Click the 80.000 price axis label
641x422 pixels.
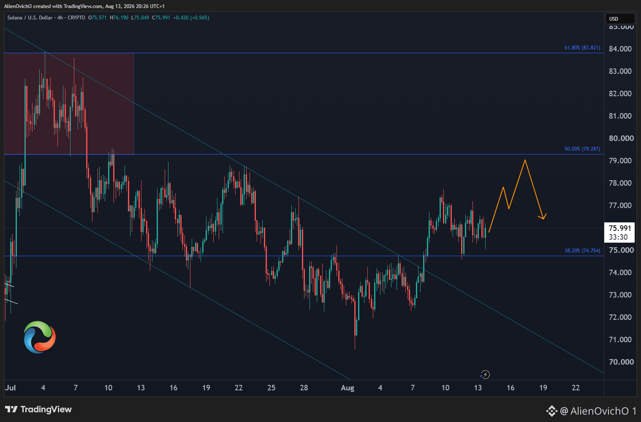(x=621, y=138)
